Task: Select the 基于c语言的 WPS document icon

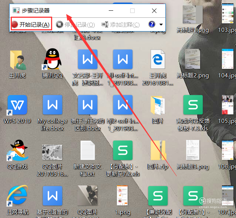Action: point(53,196)
